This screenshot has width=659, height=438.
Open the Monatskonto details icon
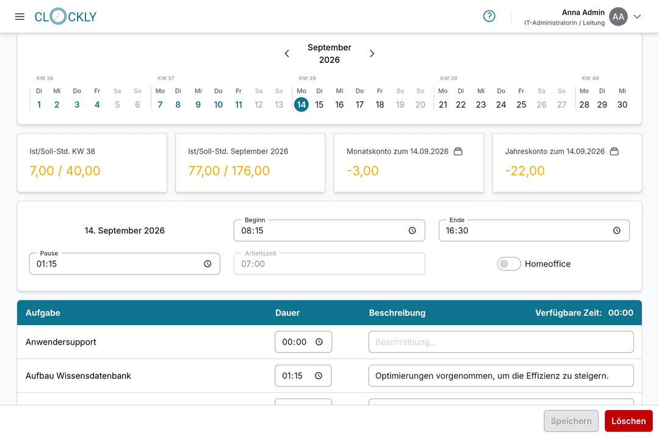[458, 151]
